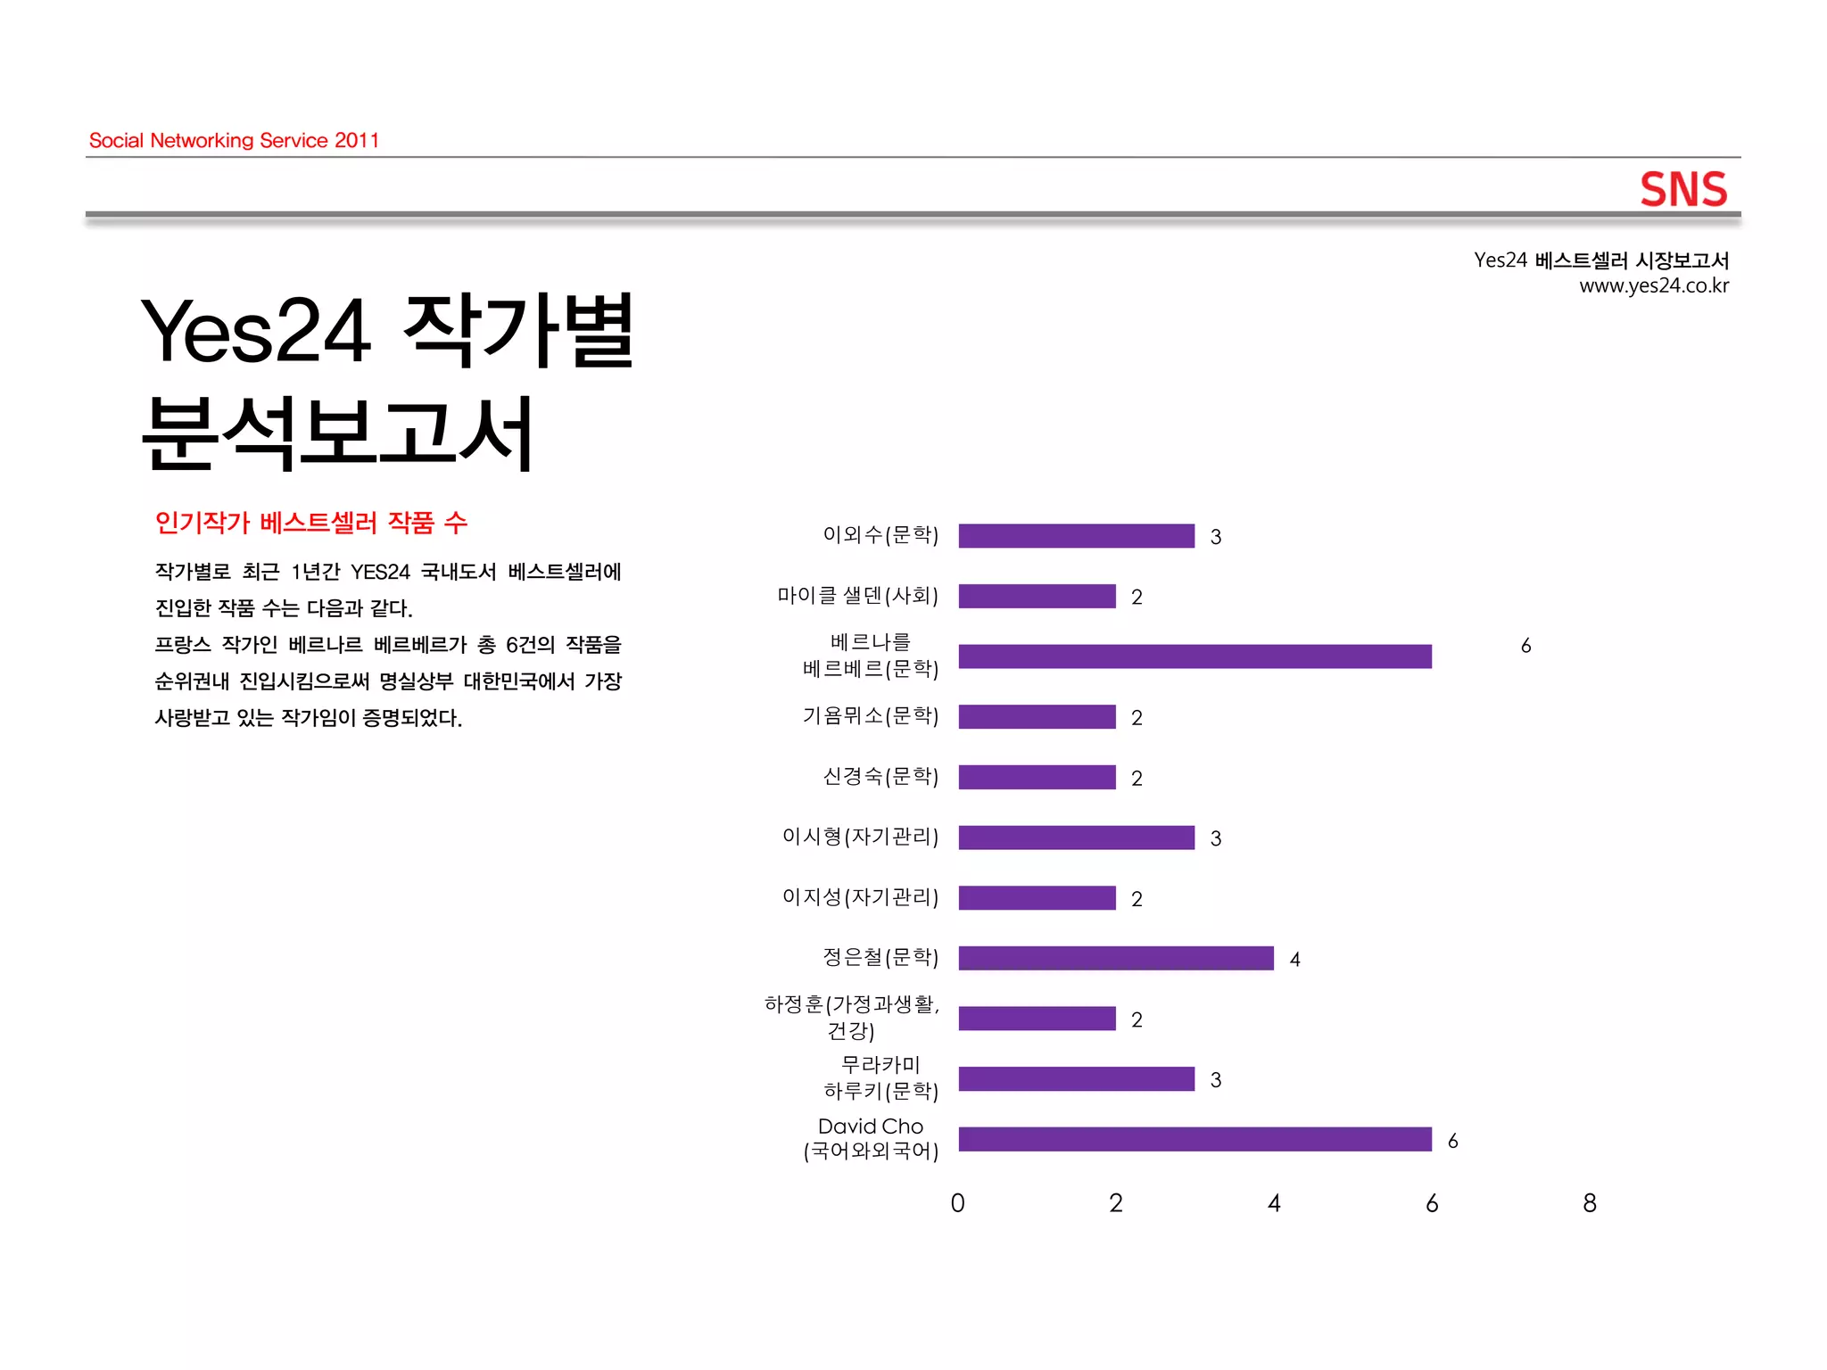
Task: Select the bar for 베르나를 베르베르(문학)
Action: coord(1195,656)
